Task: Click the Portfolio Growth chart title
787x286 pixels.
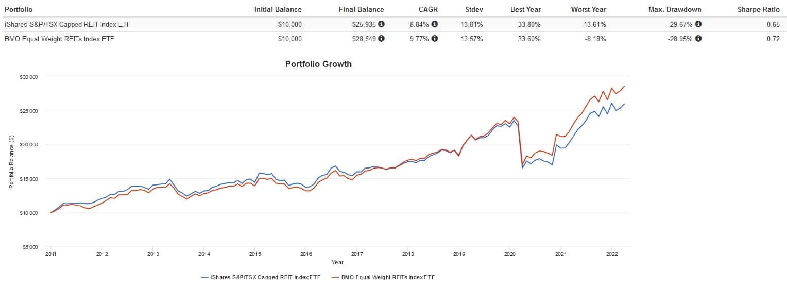Action: 318,64
